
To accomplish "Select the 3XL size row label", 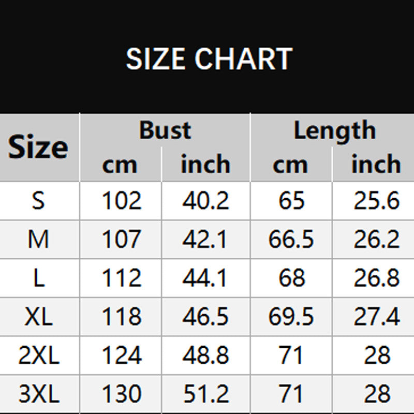I will pos(39,394).
